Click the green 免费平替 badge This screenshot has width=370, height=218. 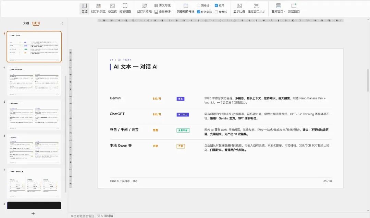[183, 130]
